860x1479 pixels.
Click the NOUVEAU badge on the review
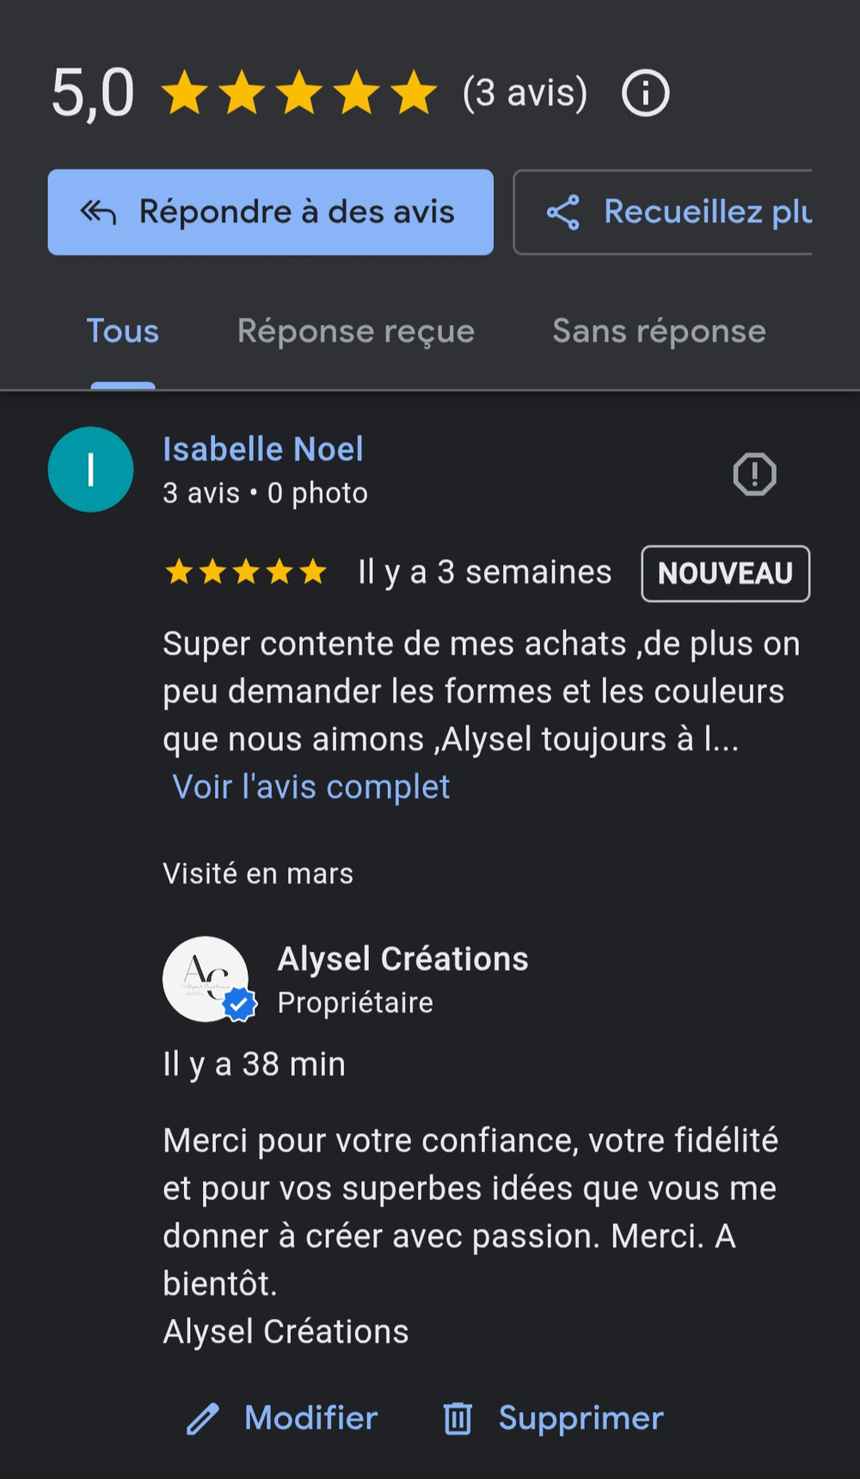(725, 573)
